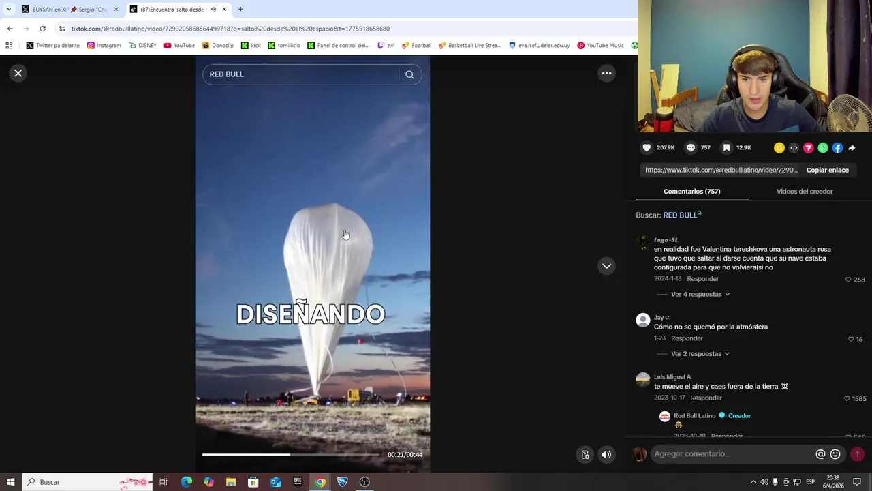Open the Instagram bookmark
872x491 pixels.
click(x=104, y=46)
